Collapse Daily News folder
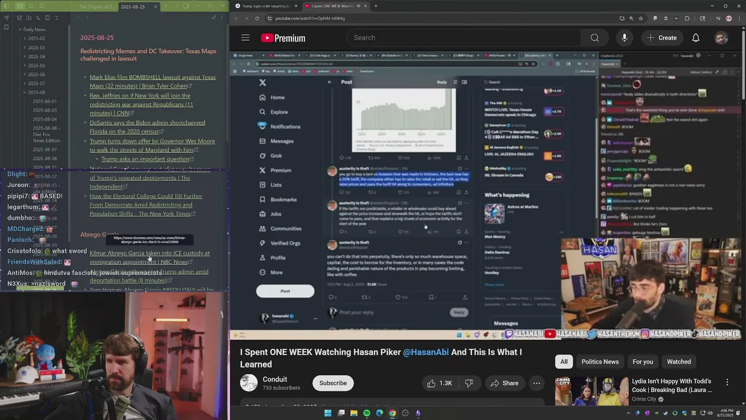The width and height of the screenshot is (746, 420). (x=20, y=29)
